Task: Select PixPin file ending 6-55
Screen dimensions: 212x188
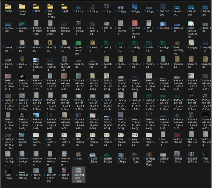Action: 205,121
